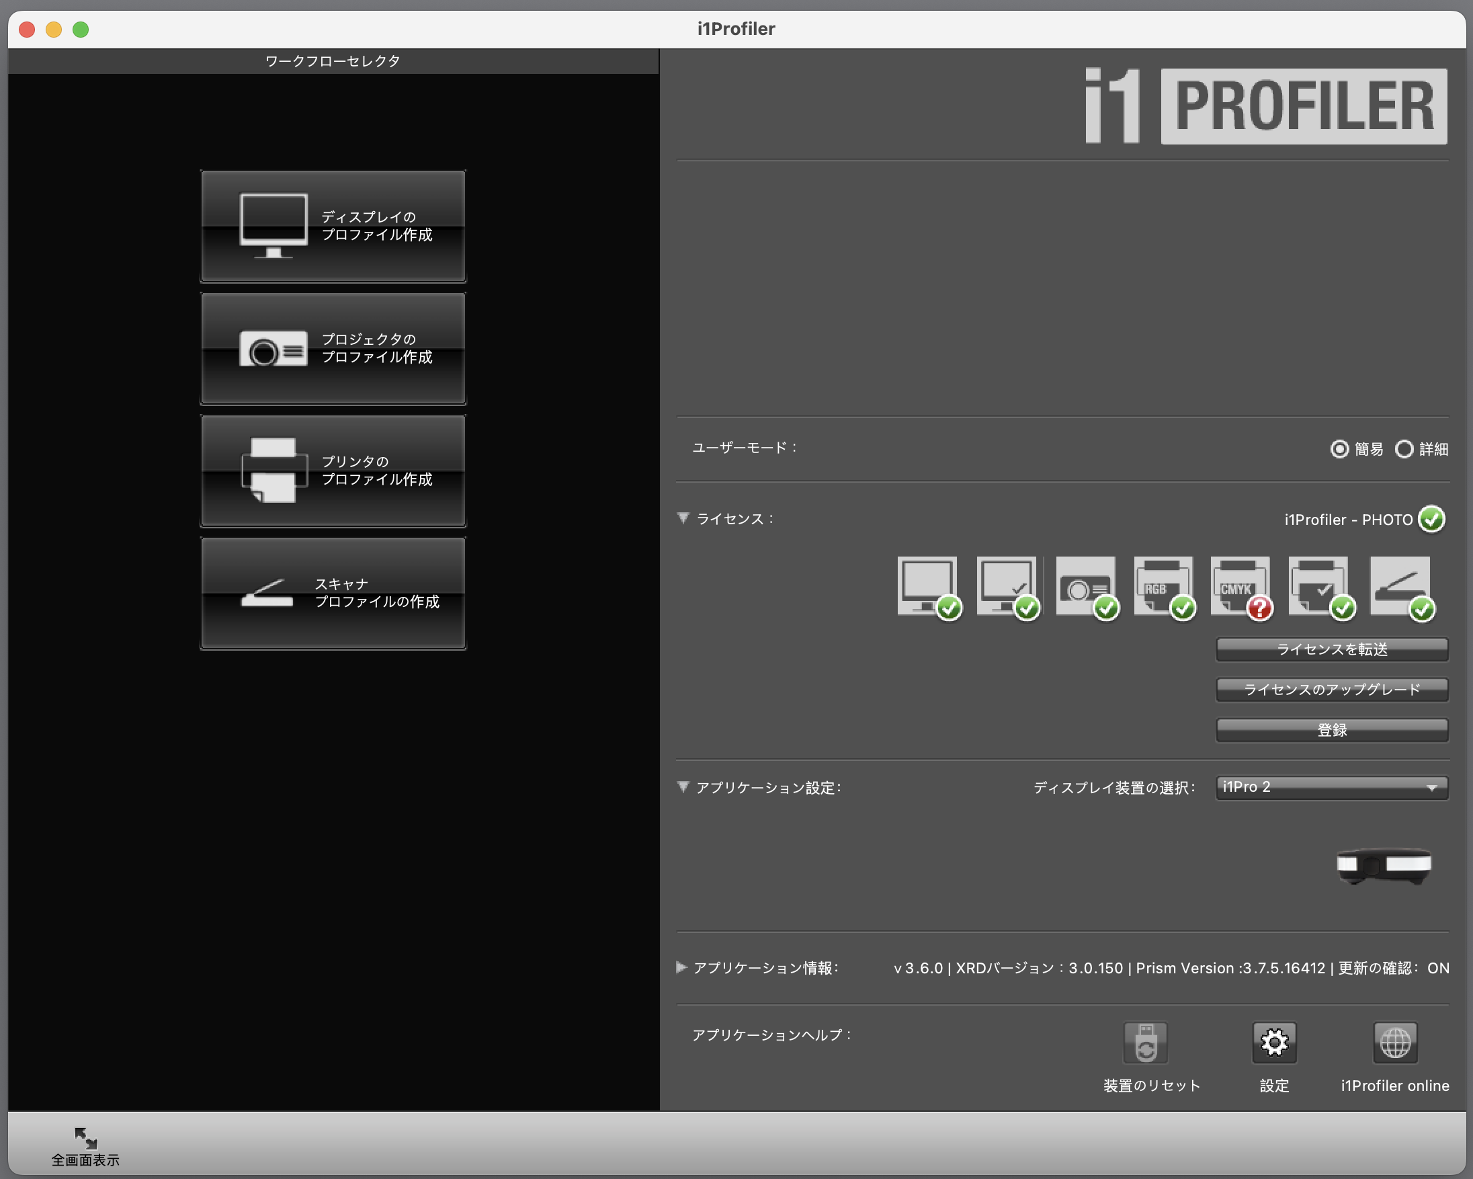Open 設定 settings gear icon
This screenshot has height=1179, width=1473.
[1274, 1043]
